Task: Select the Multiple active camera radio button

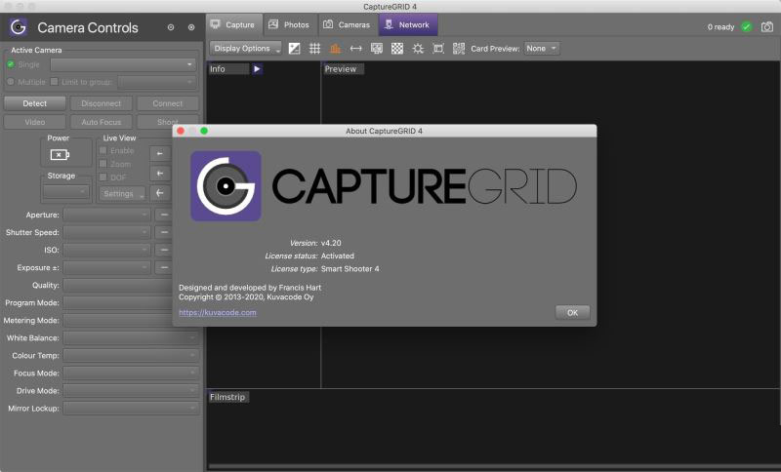Action: click(x=11, y=82)
